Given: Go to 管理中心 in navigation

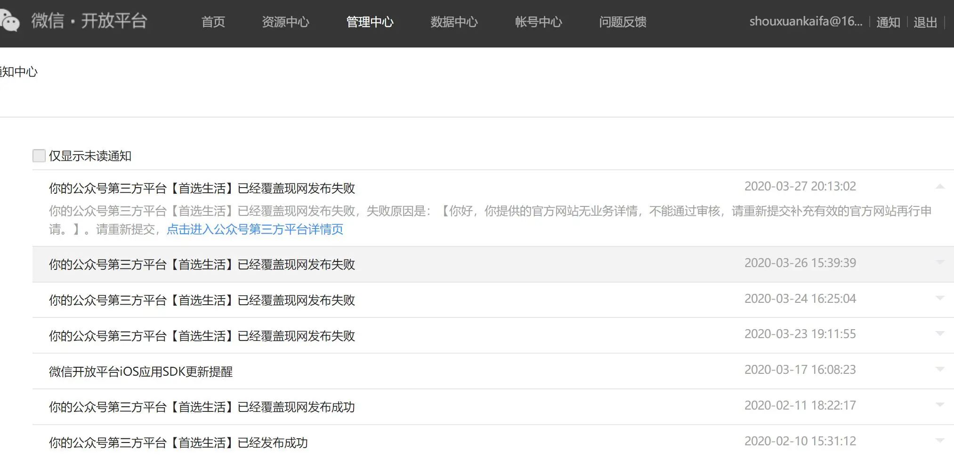Looking at the screenshot, I should point(370,22).
